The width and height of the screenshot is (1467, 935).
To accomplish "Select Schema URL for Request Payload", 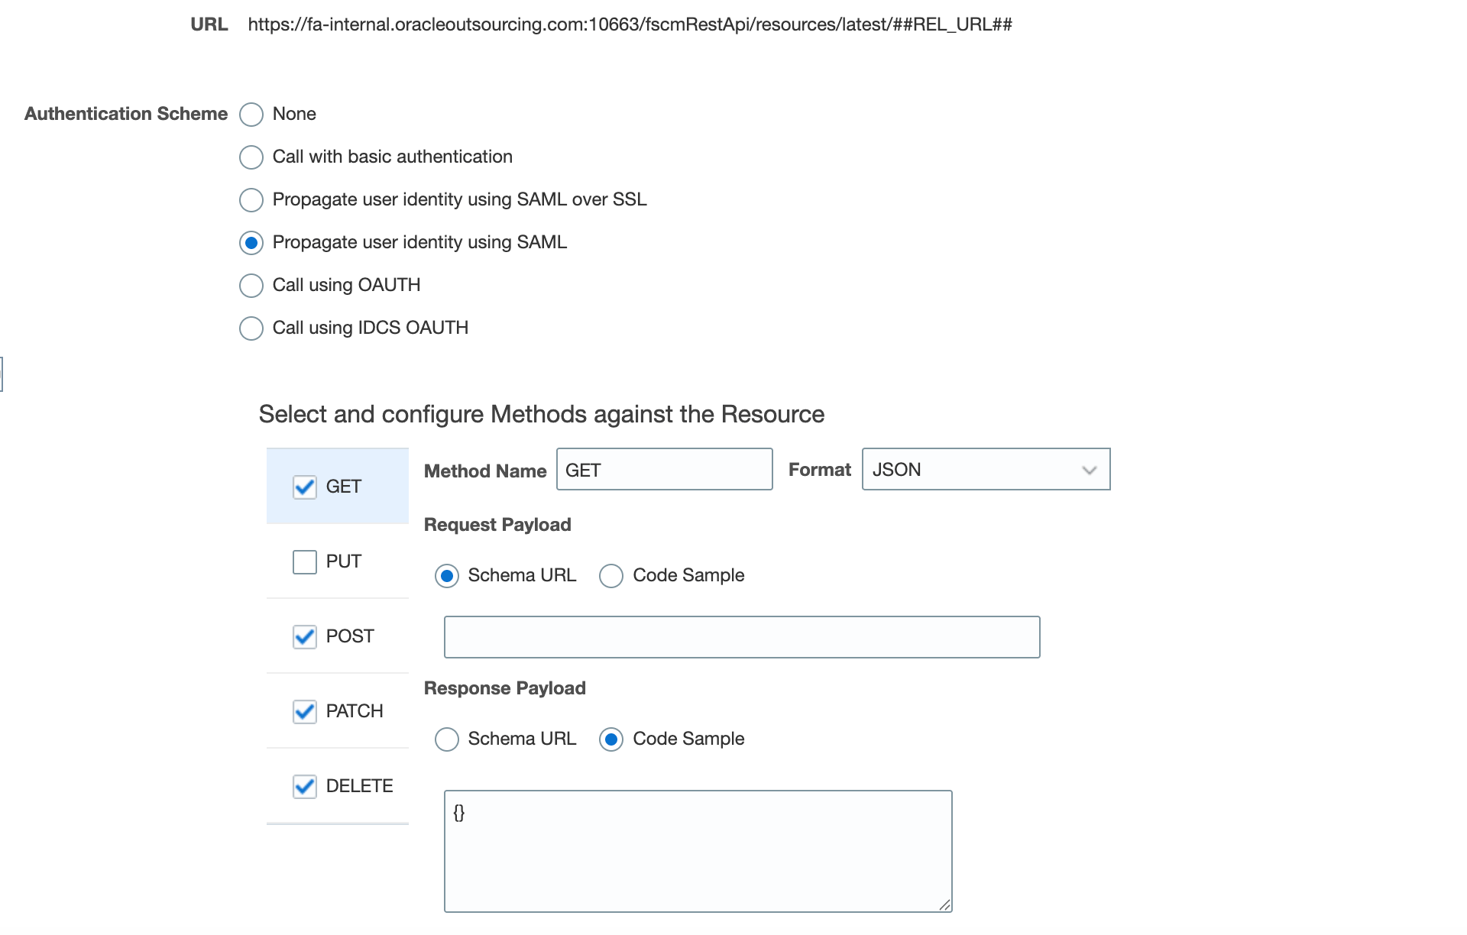I will coord(447,576).
